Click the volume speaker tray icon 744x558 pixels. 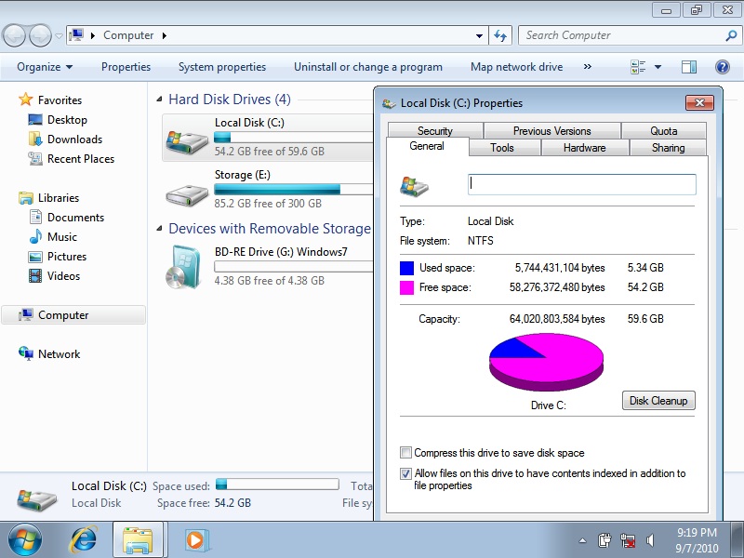(x=650, y=540)
